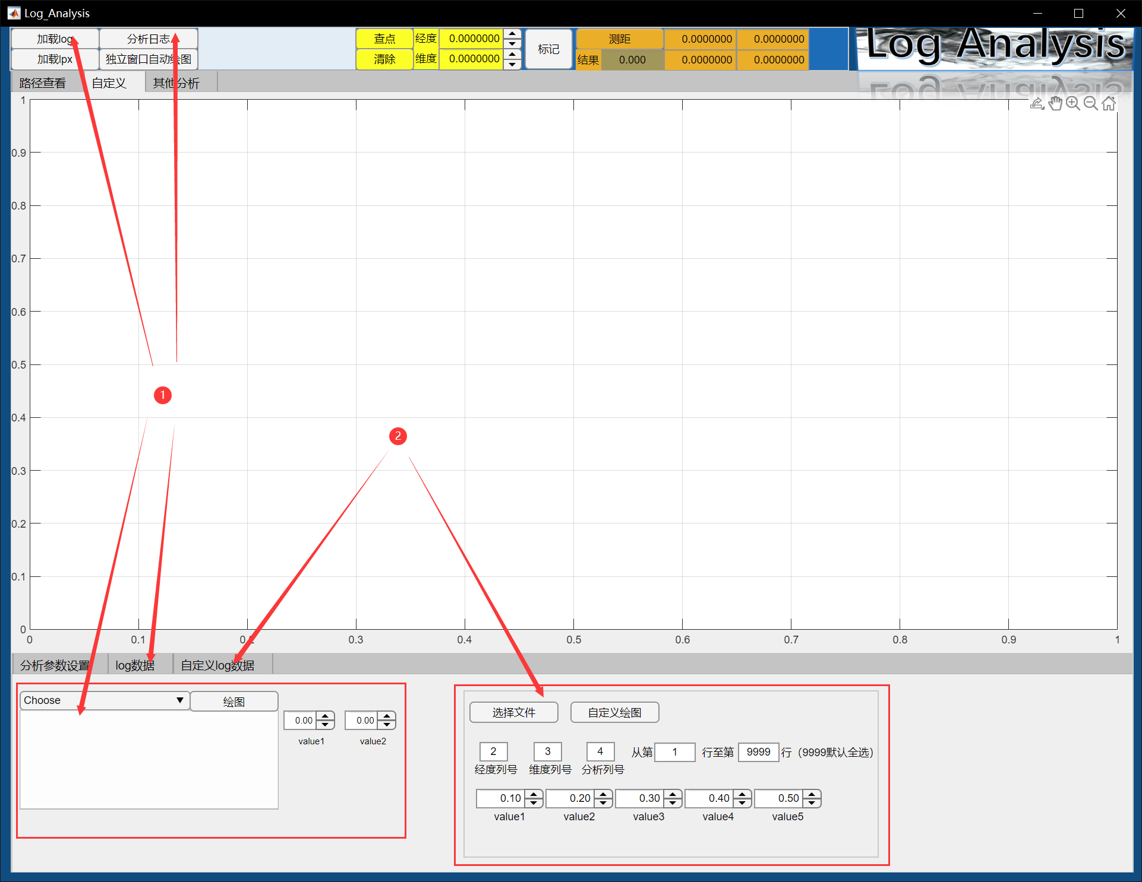1142x882 pixels.
Task: Click the axes export icon
Action: [1037, 104]
